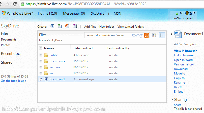Screen dimensions: 204x113
Task: Click the green online status indicator
Action: (177, 14)
